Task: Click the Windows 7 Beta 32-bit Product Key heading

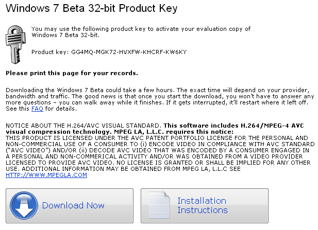Action: (91, 8)
